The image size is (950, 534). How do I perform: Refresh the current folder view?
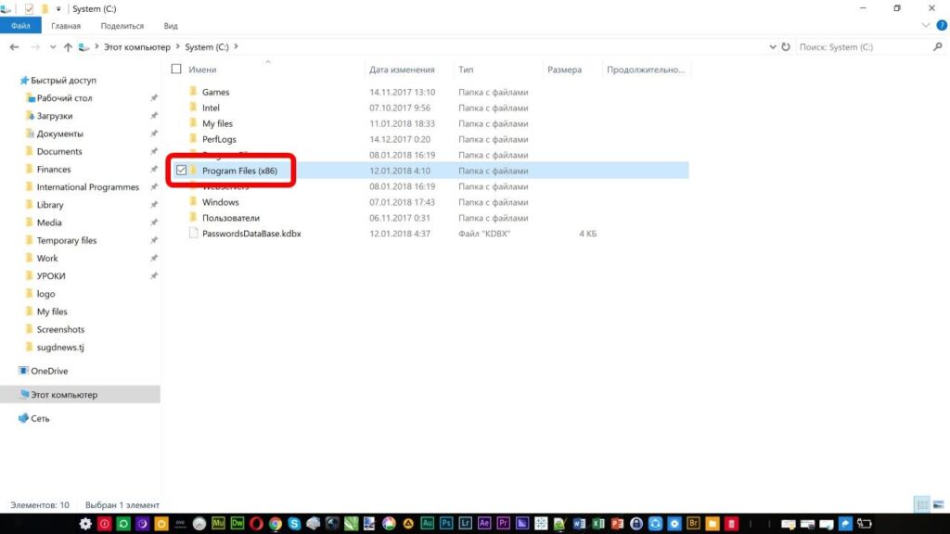pyautogui.click(x=786, y=46)
